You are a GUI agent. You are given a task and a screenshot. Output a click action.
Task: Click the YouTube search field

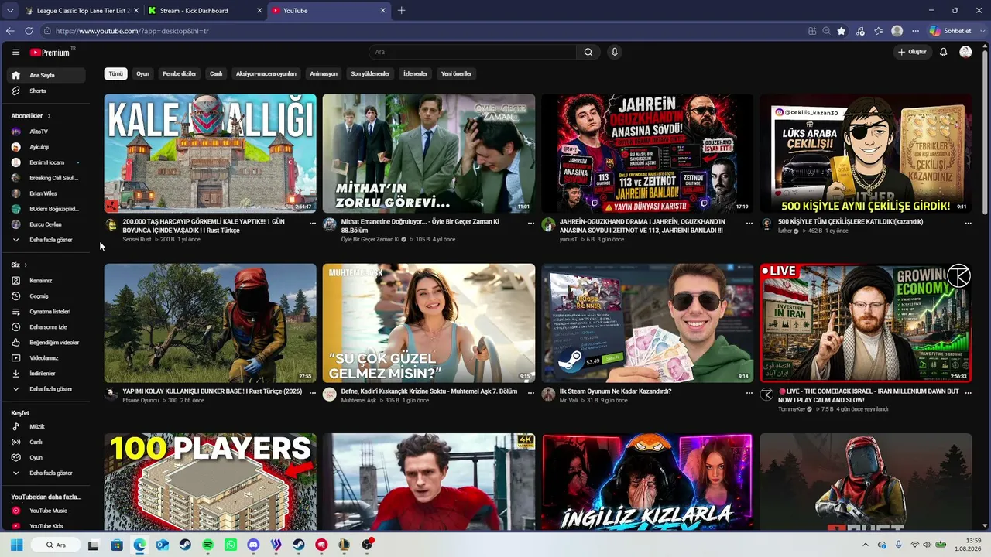coord(472,52)
